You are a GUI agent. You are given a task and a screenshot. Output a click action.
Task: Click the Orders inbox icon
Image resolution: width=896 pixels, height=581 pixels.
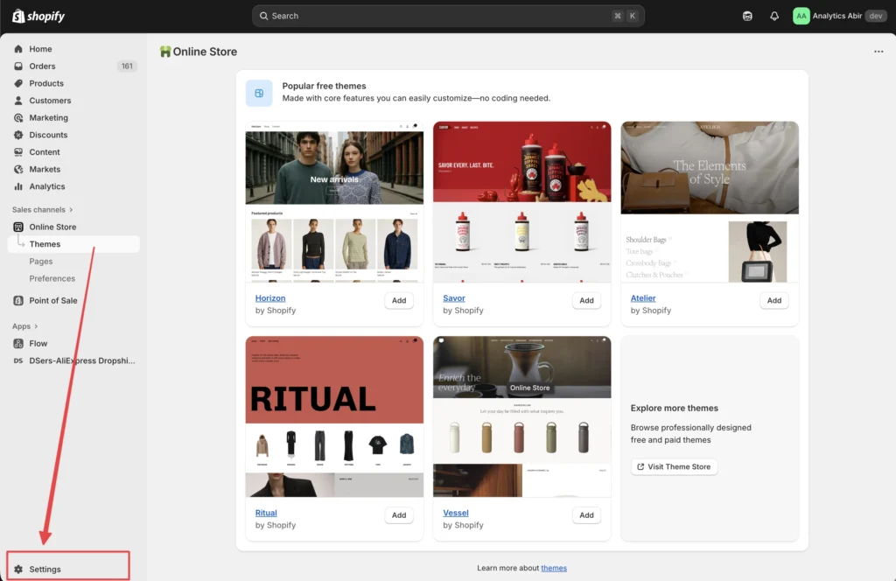(x=18, y=66)
